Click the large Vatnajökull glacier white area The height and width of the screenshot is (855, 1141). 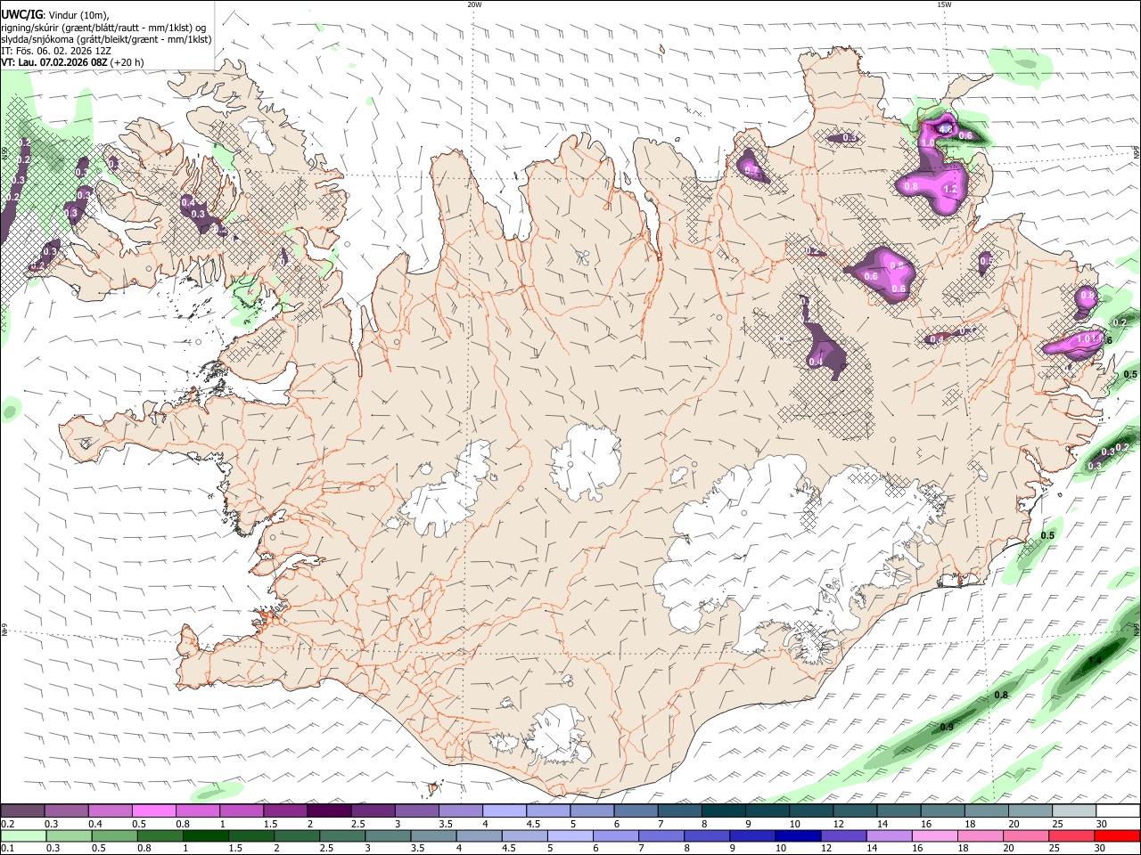click(x=784, y=543)
